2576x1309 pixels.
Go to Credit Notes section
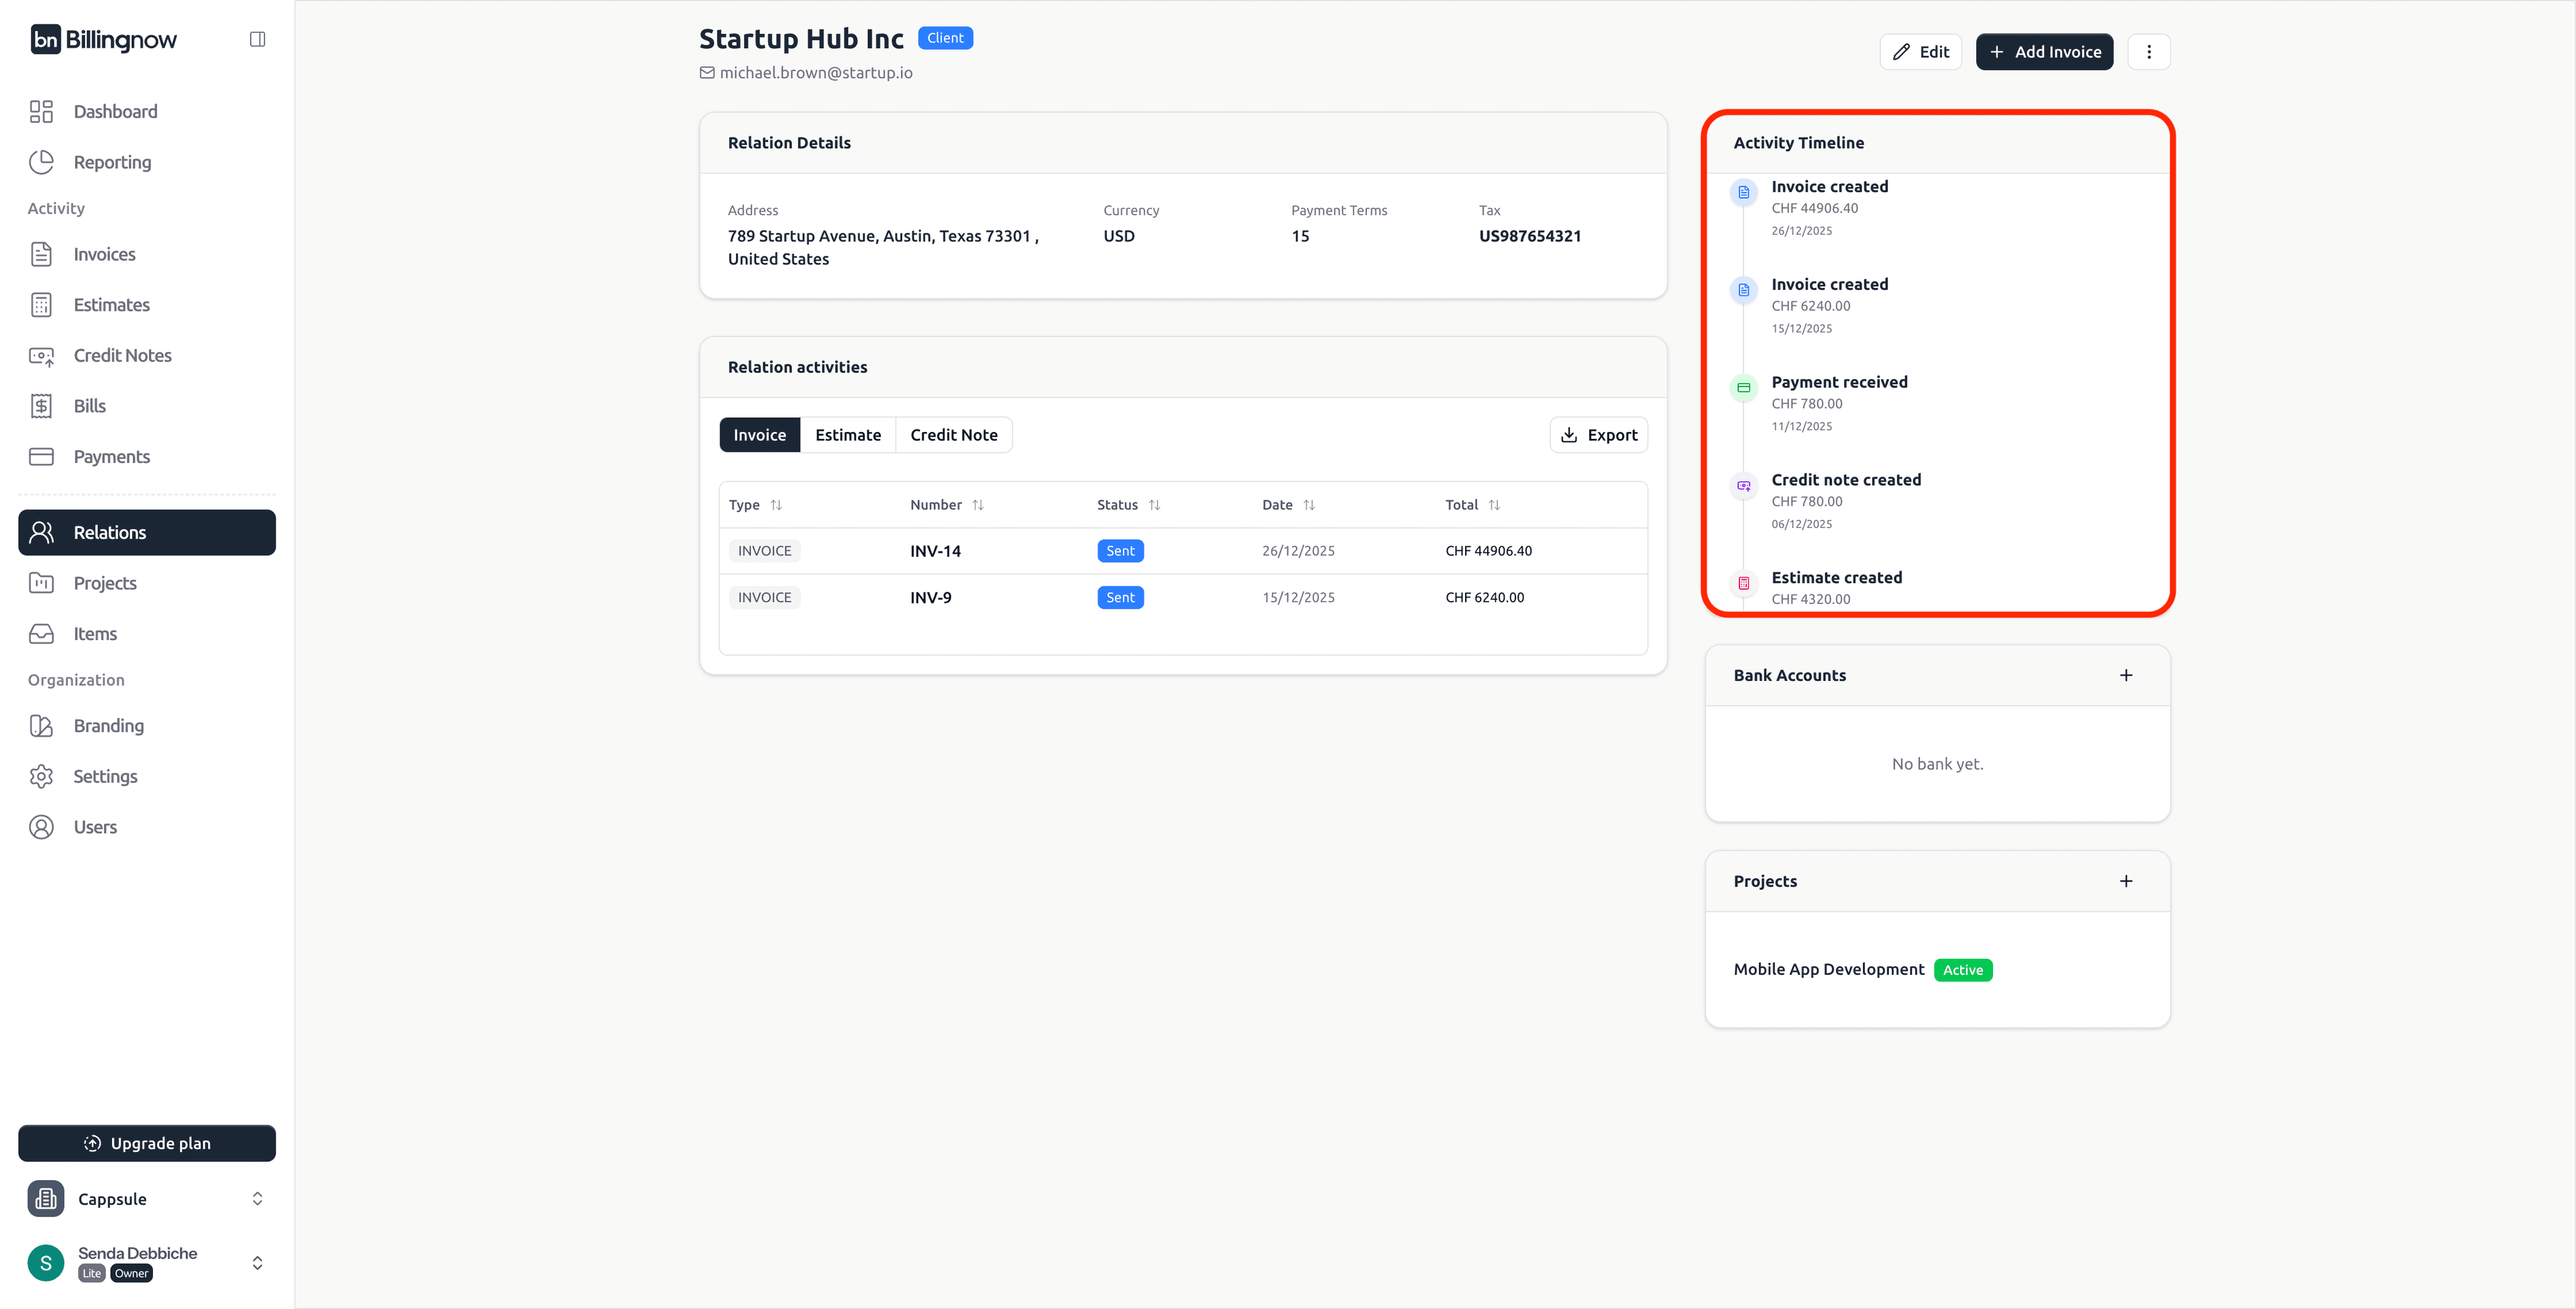(122, 355)
